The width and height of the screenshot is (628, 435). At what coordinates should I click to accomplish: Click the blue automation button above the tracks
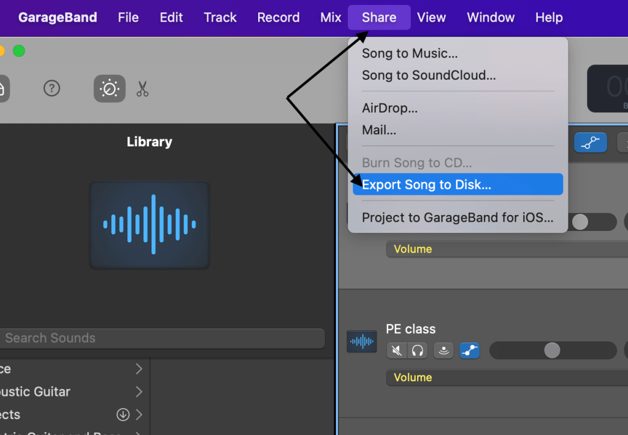click(x=590, y=142)
